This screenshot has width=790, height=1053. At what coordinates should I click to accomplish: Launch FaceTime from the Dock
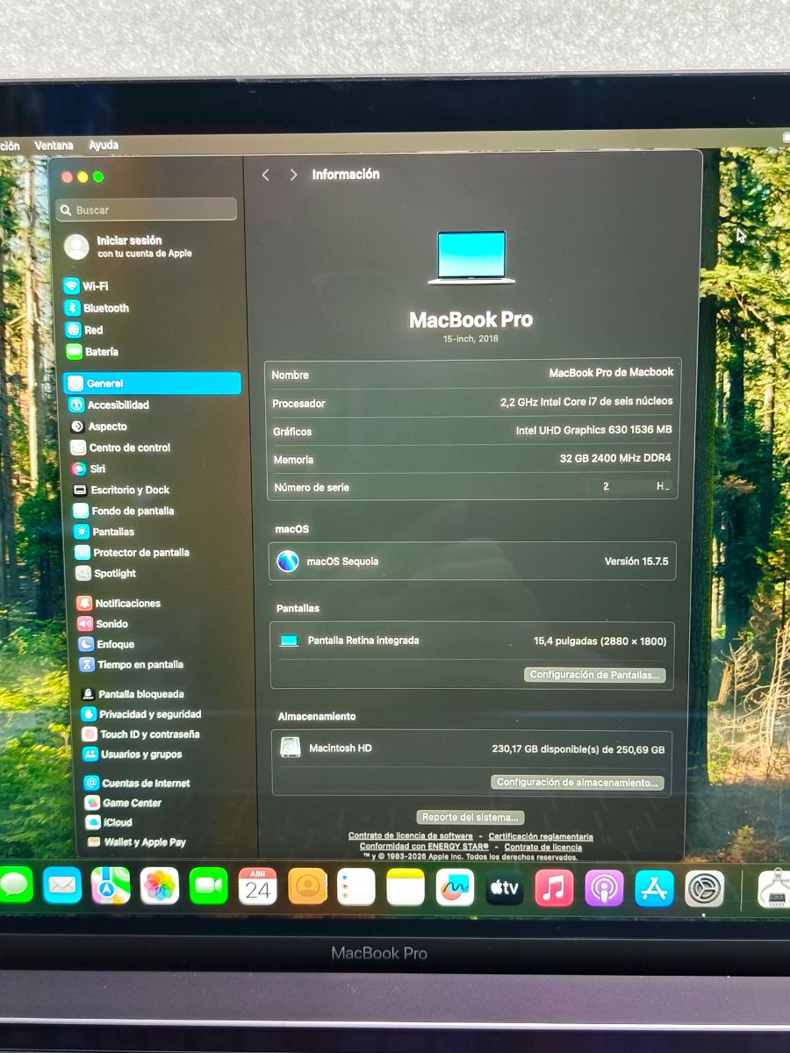pyautogui.click(x=208, y=886)
